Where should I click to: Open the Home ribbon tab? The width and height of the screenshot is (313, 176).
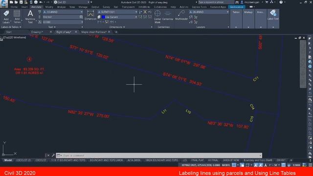pyautogui.click(x=14, y=7)
